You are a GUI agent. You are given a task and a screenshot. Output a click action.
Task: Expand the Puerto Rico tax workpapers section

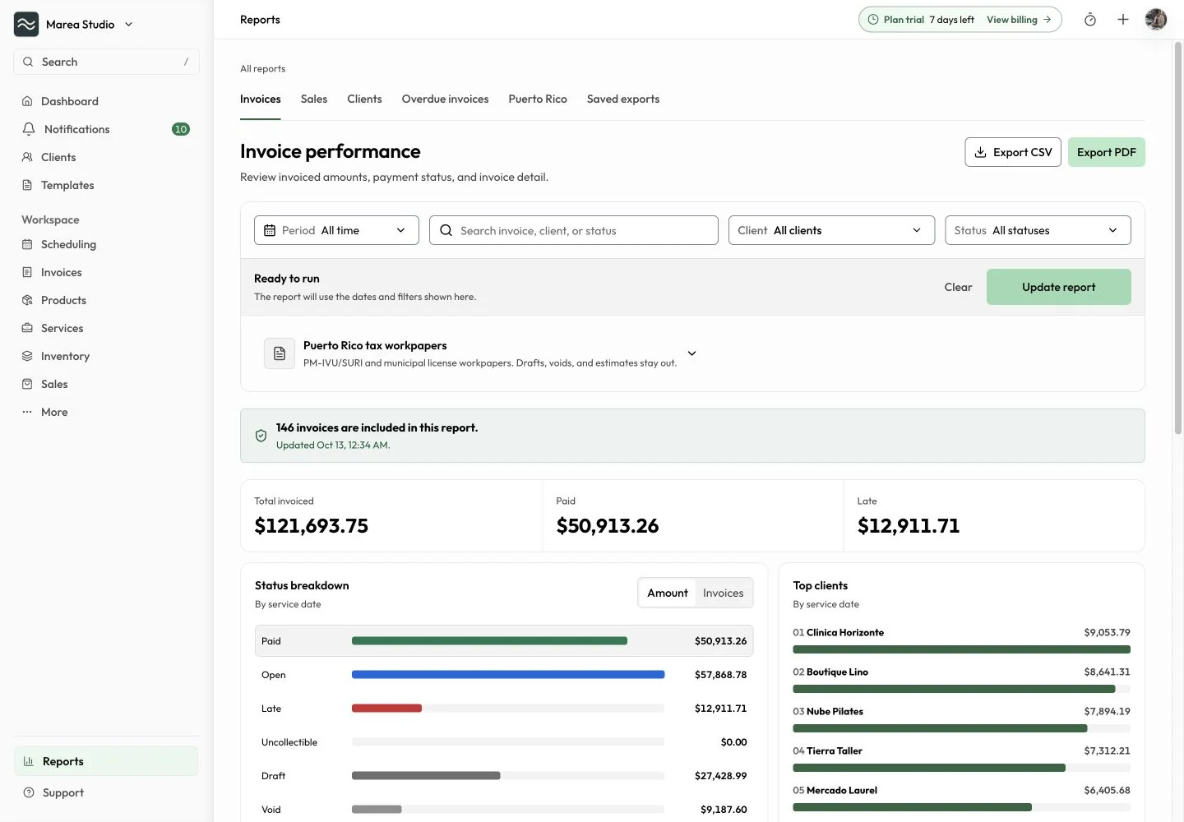coord(692,353)
